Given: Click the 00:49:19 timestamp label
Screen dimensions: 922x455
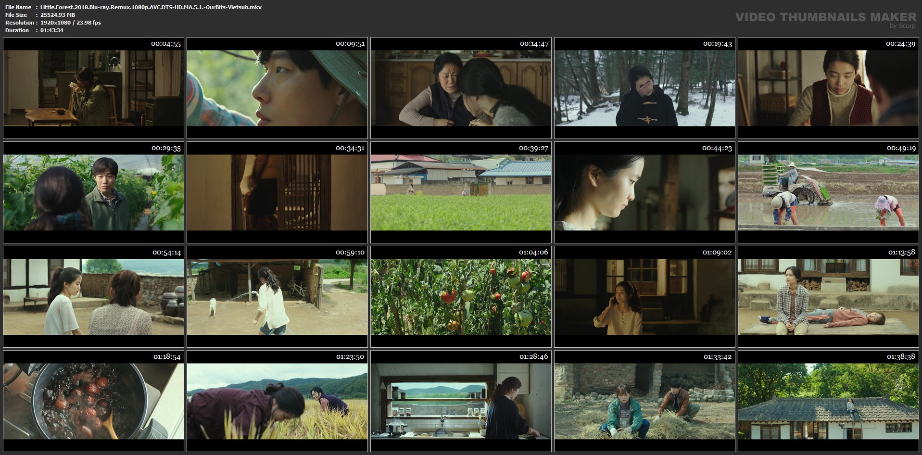Looking at the screenshot, I should point(901,148).
